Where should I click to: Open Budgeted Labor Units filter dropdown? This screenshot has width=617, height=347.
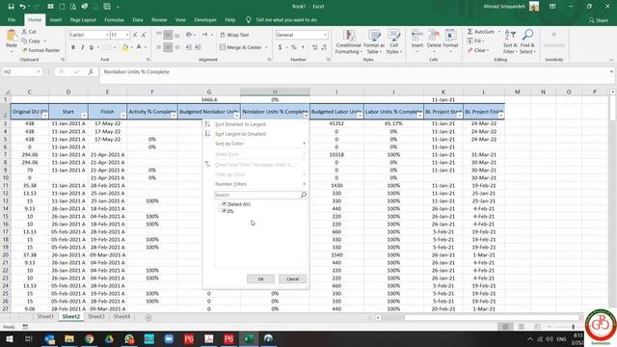pyautogui.click(x=360, y=116)
